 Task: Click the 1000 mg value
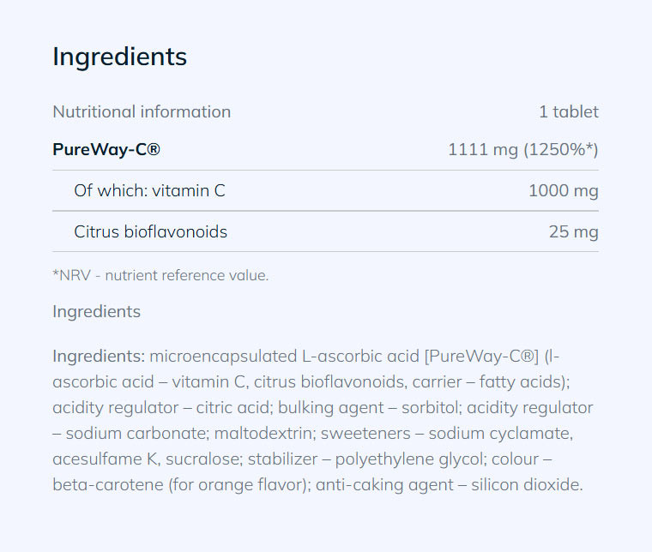pos(563,190)
